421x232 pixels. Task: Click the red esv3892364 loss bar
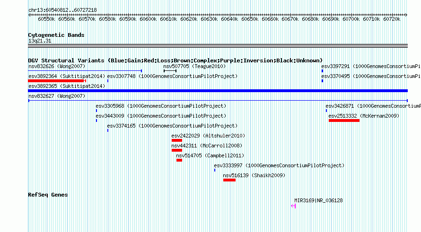point(57,81)
